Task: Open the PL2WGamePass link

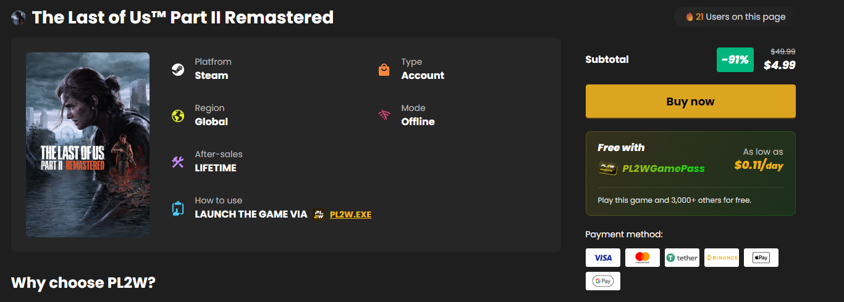Action: pyautogui.click(x=663, y=168)
